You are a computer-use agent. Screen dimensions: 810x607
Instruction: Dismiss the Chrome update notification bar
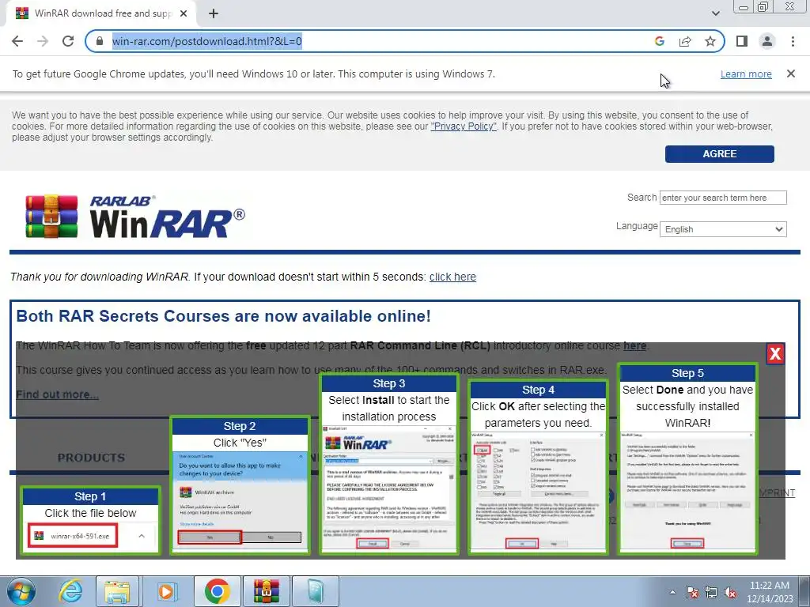[790, 74]
